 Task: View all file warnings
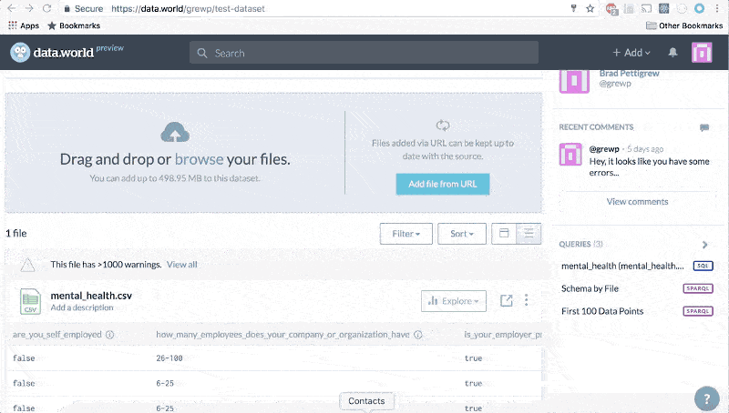[x=181, y=265]
